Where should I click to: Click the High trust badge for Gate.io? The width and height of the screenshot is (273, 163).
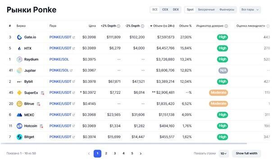tap(223, 37)
